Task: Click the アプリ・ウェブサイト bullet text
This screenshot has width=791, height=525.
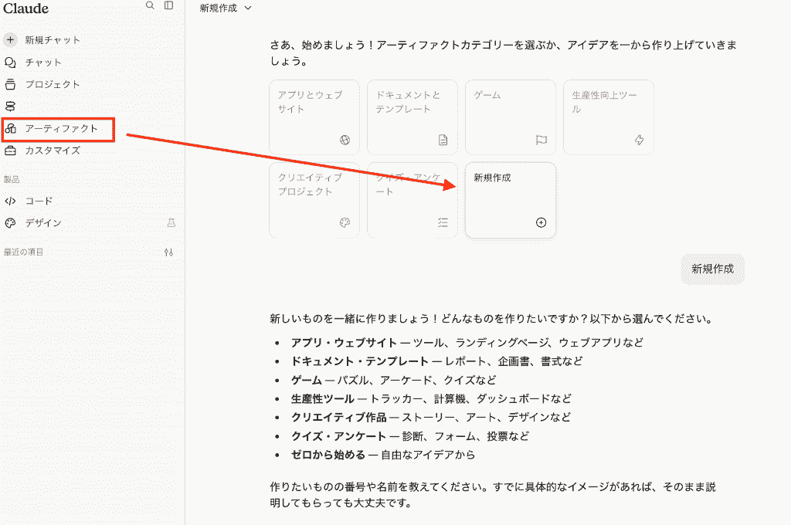Action: pos(467,343)
